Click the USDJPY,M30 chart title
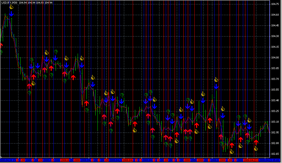Viewport: 282px width, 163px height. click(9, 2)
